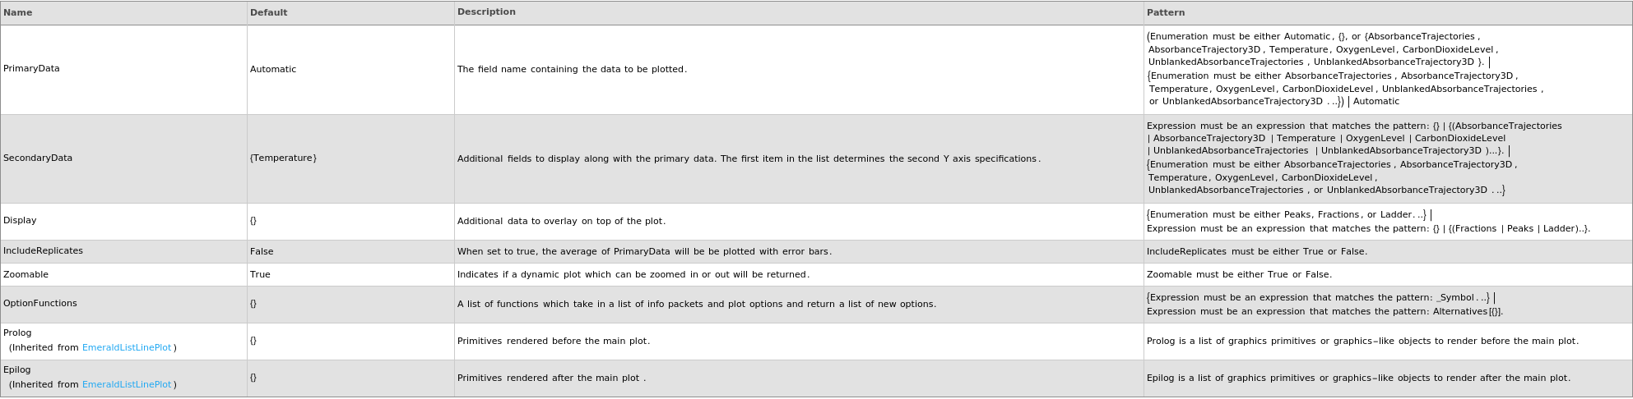The width and height of the screenshot is (1633, 399).
Task: Select the OptionFunctions option name
Action: tap(40, 304)
